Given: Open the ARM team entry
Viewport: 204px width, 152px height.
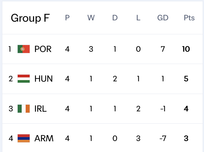Looking at the screenshot, I should (44, 138).
